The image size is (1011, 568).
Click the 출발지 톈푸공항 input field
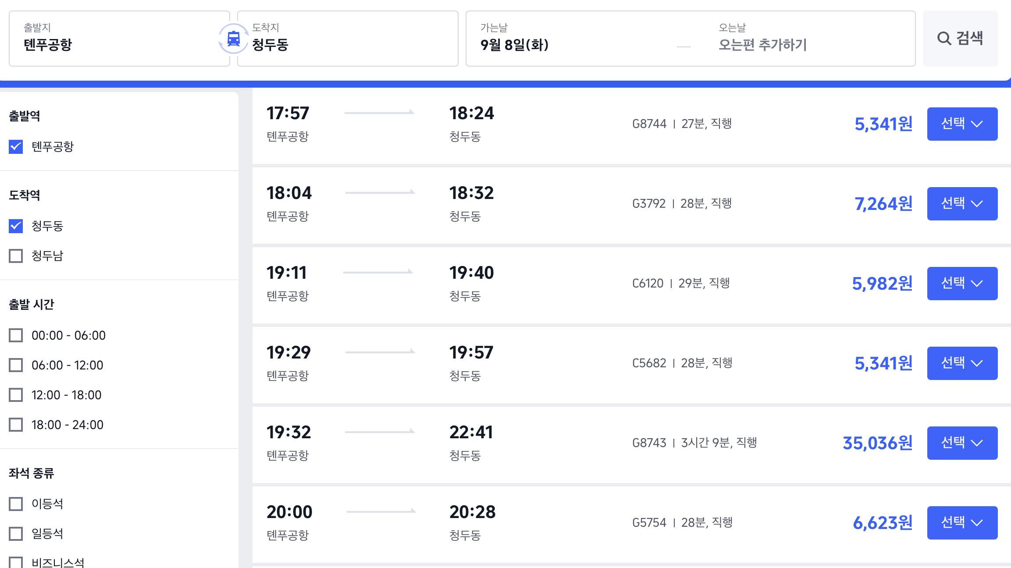(x=119, y=39)
